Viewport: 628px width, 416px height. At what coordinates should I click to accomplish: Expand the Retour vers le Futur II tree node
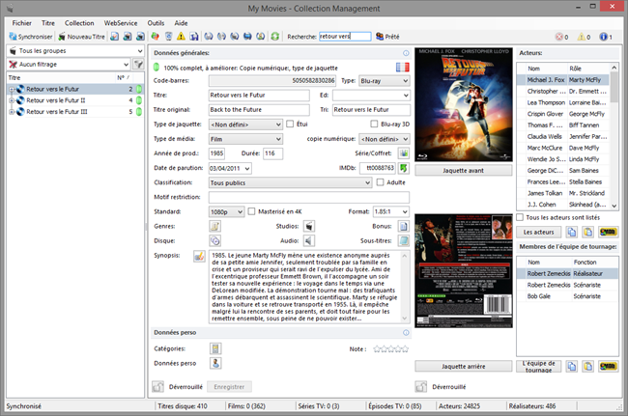(x=12, y=100)
